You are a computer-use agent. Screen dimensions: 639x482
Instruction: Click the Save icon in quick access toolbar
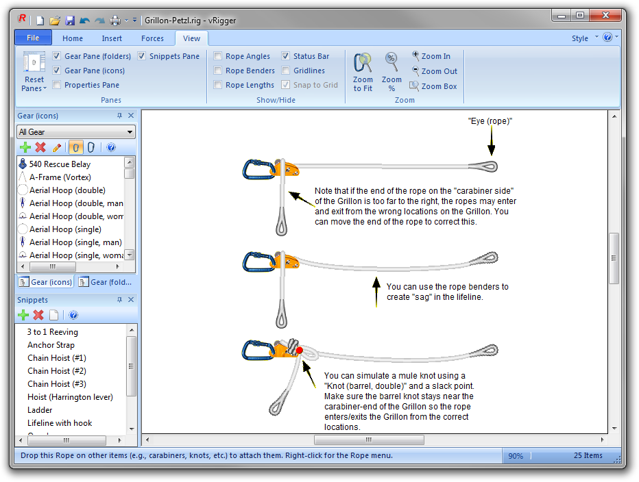[70, 21]
